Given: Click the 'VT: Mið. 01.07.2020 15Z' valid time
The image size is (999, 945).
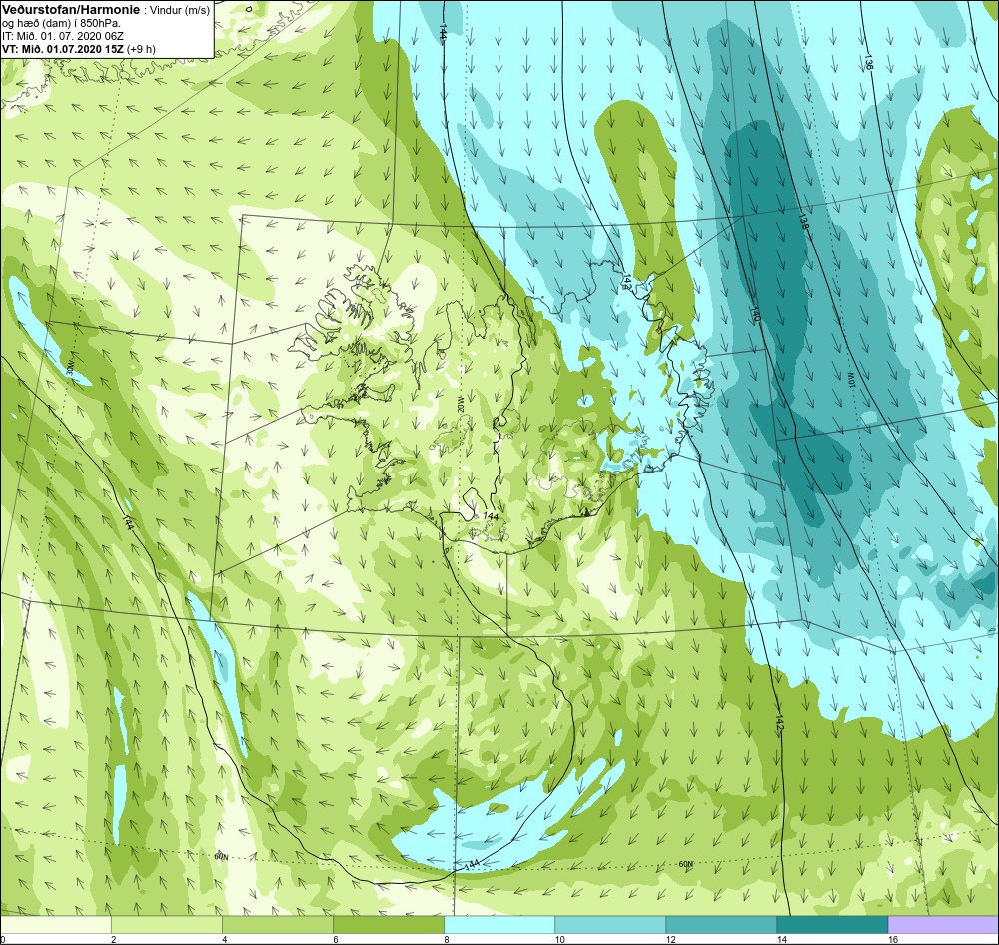Looking at the screenshot, I should [x=63, y=48].
